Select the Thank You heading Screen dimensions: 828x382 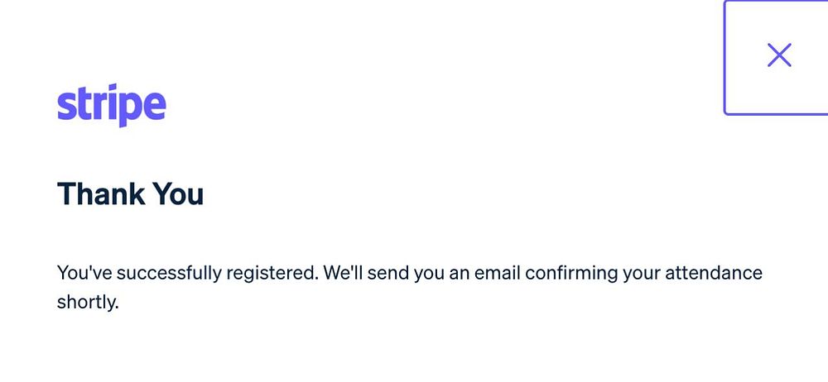[x=130, y=194]
